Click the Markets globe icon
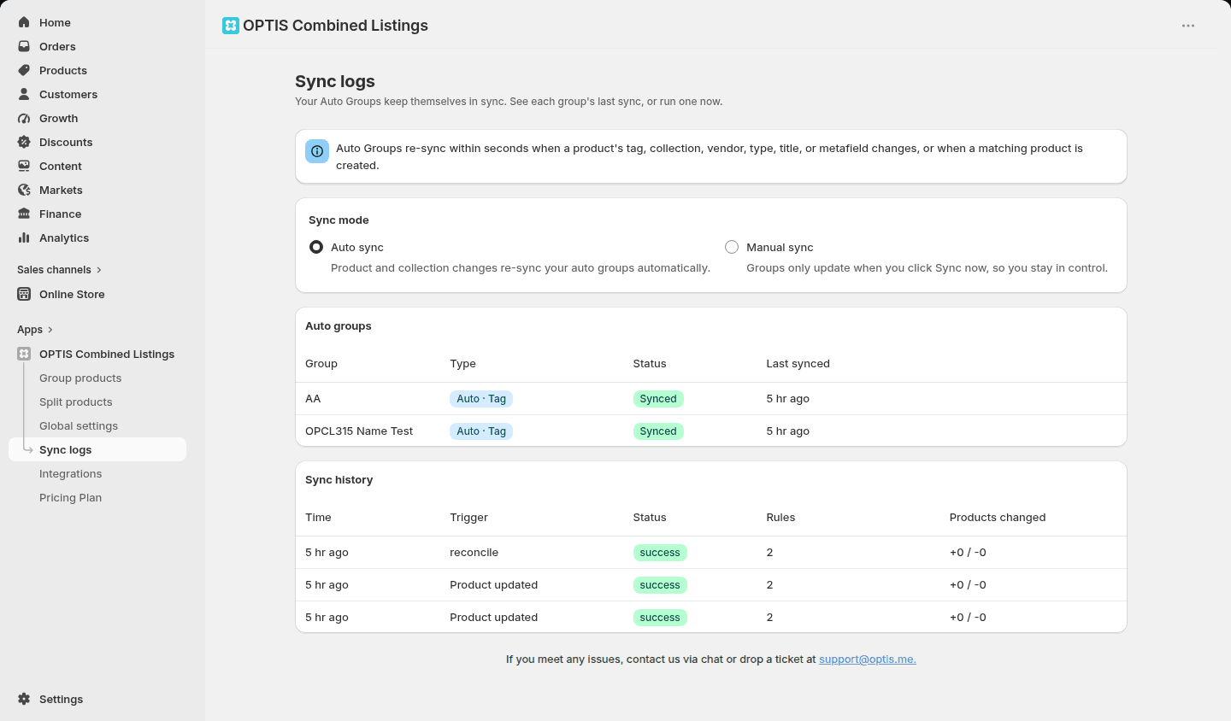This screenshot has height=721, width=1231. 24,190
